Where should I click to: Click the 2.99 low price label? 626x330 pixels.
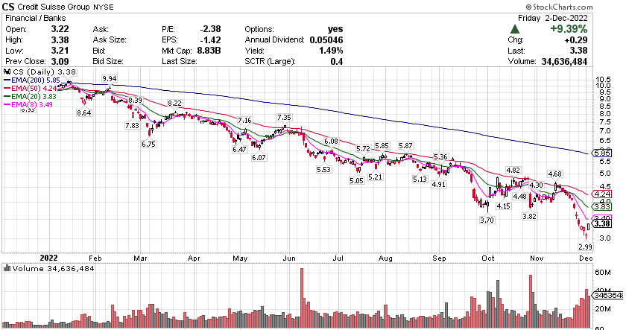(585, 247)
